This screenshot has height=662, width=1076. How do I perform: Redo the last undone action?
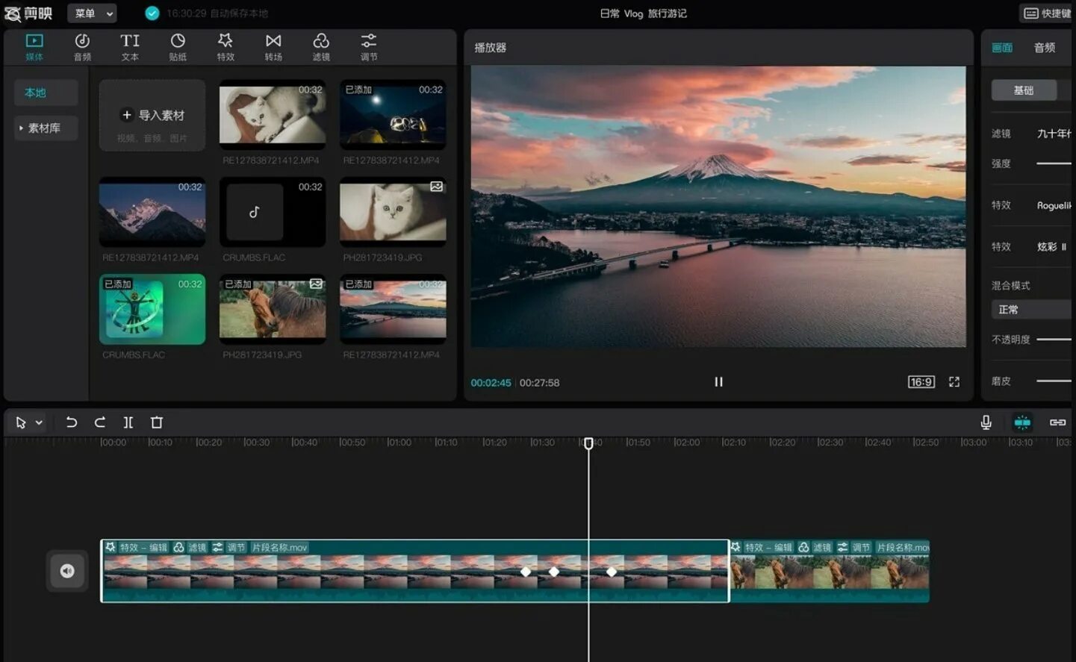pos(100,422)
